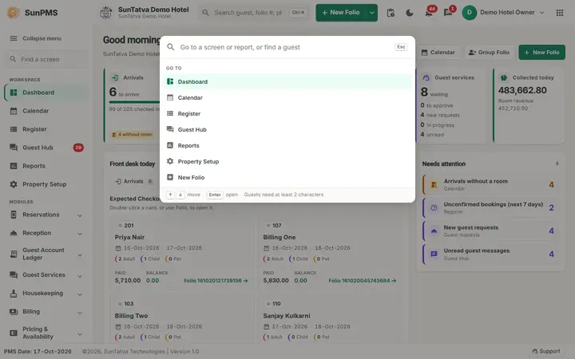Screen dimensions: 575x359
Task: Click the Billing module icon
Action: 14,312
